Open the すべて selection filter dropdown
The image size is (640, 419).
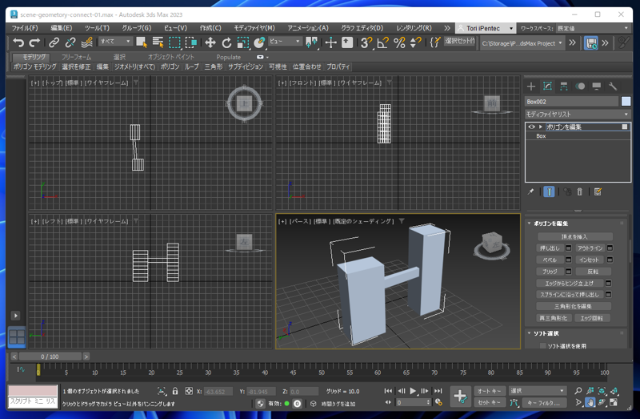pyautogui.click(x=115, y=42)
